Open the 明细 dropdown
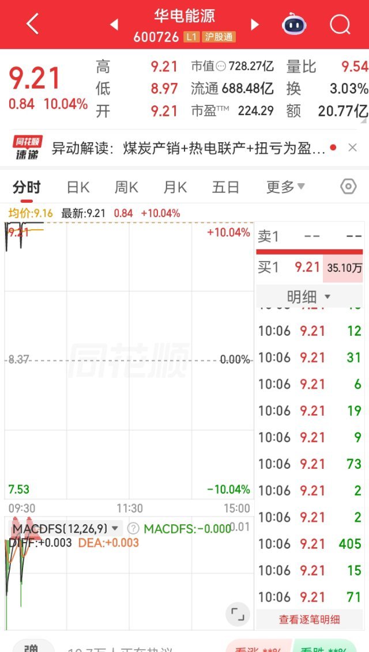The height and width of the screenshot is (652, 369). click(x=309, y=297)
